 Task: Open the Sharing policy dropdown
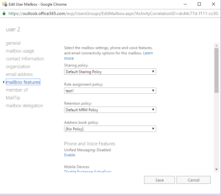click(x=110, y=72)
